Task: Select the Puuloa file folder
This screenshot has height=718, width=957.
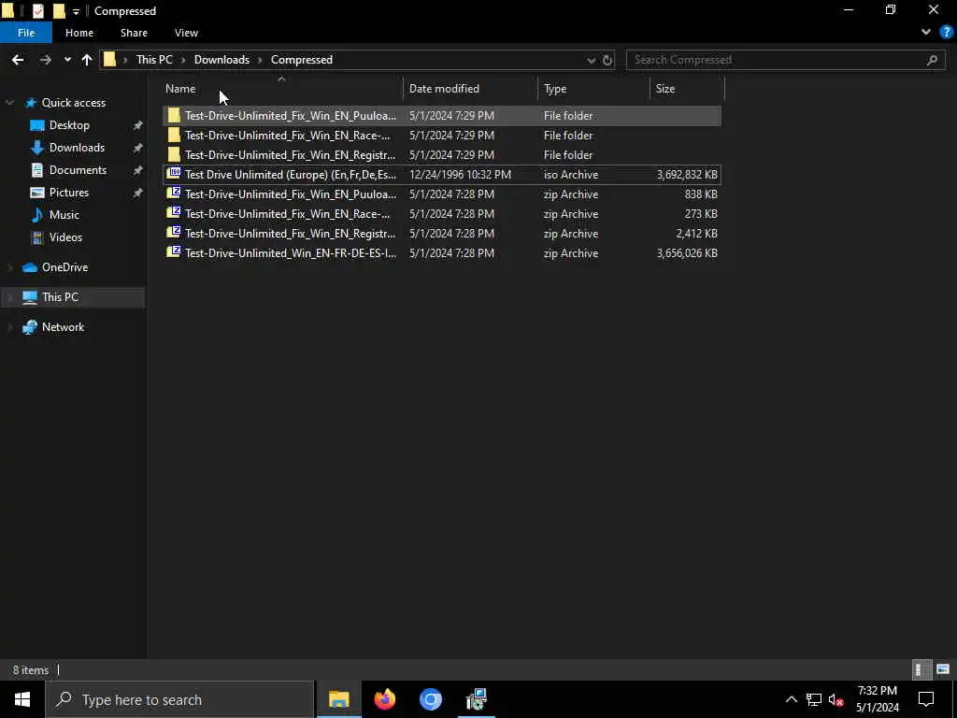Action: point(442,115)
